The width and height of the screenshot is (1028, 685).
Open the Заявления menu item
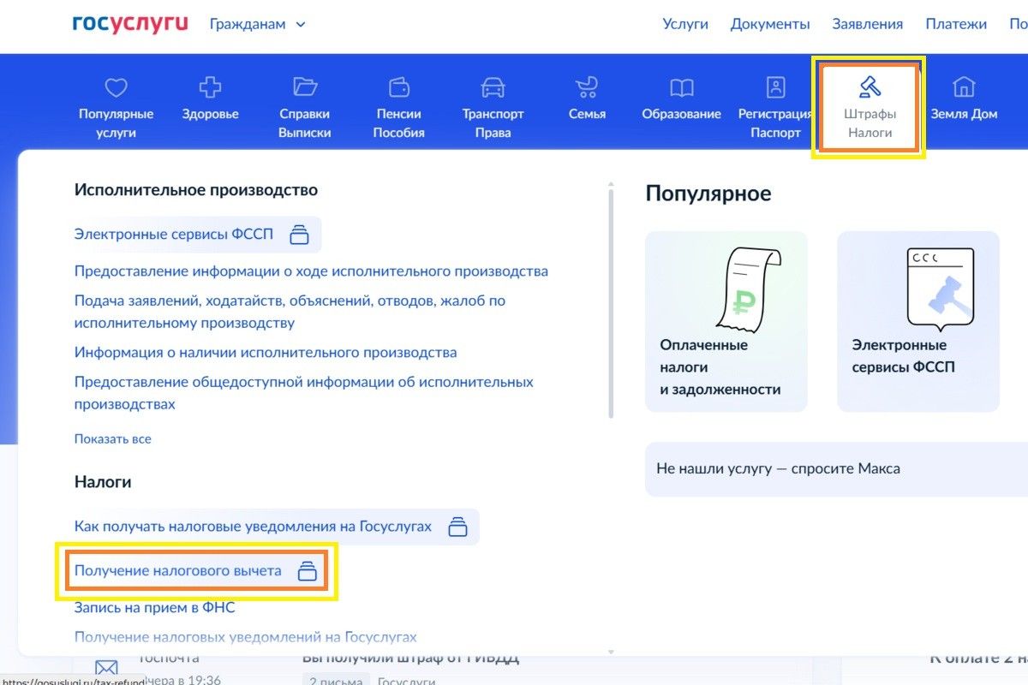(x=868, y=24)
